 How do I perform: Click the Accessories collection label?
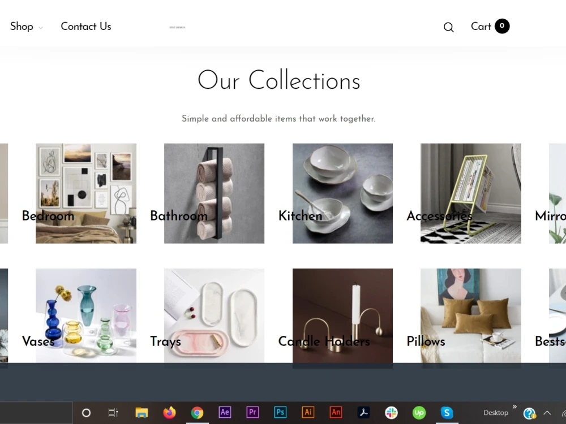pyautogui.click(x=439, y=215)
